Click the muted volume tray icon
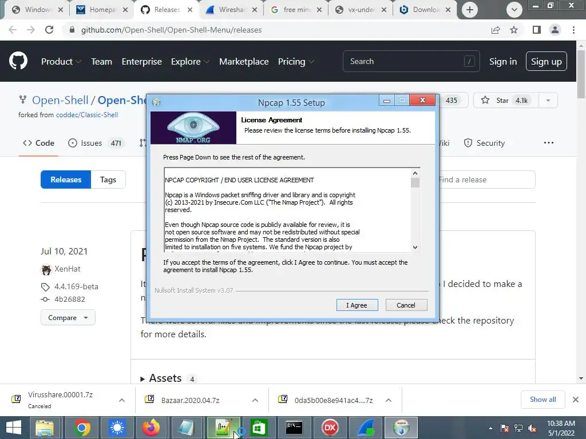The height and width of the screenshot is (439, 586). (532, 429)
